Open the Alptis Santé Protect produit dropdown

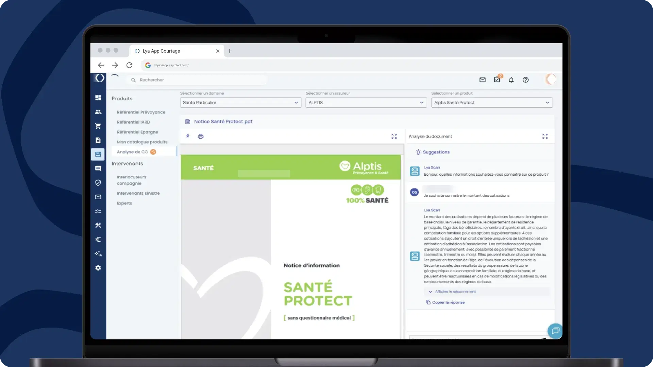[492, 103]
